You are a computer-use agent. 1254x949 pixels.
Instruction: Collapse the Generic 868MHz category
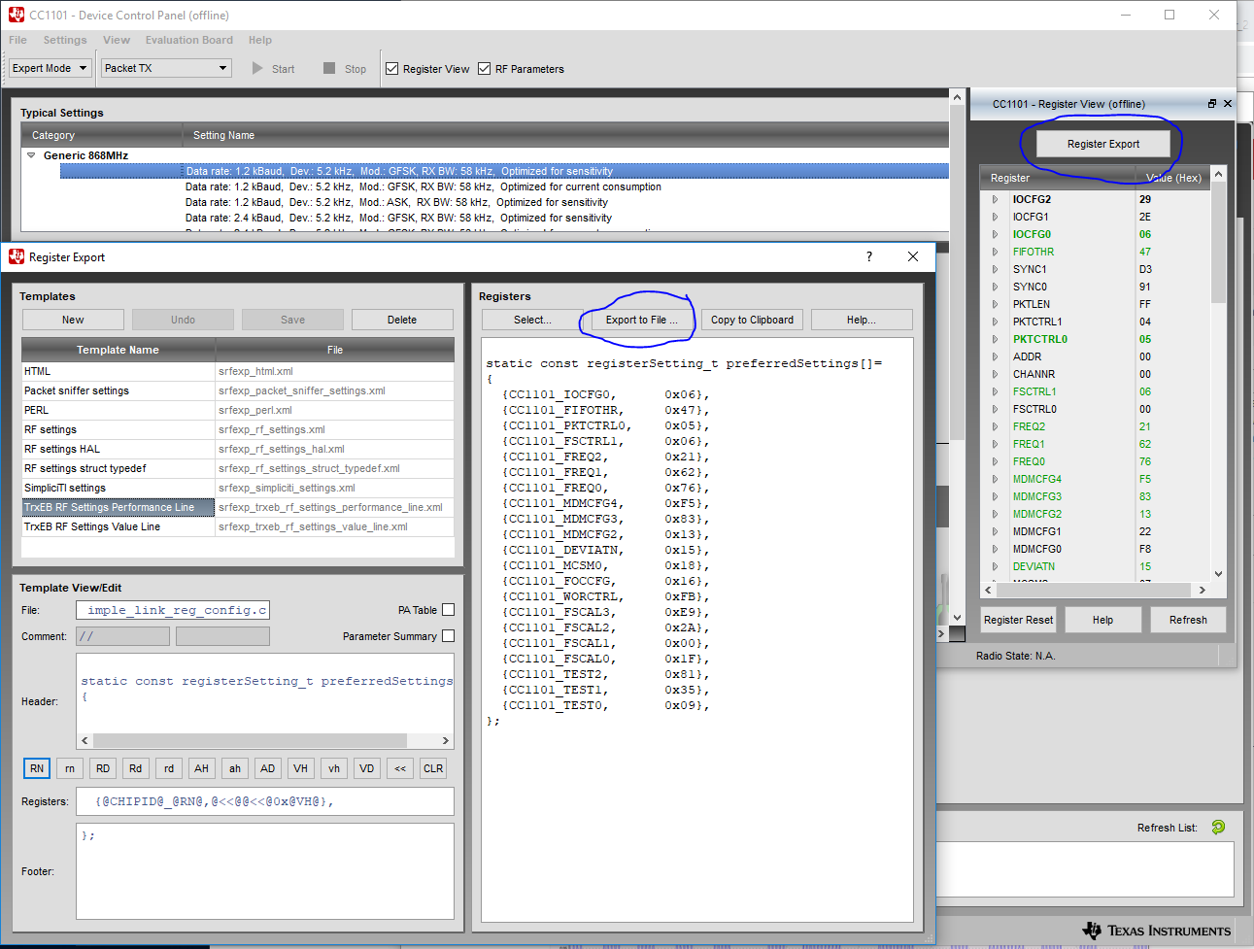pos(31,155)
